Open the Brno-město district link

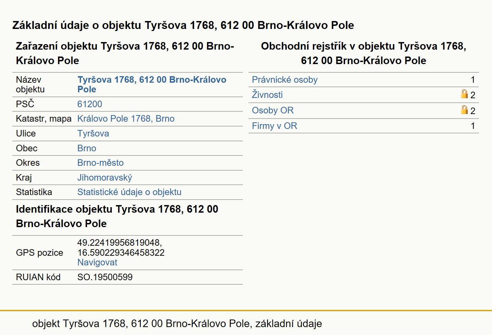[100, 163]
